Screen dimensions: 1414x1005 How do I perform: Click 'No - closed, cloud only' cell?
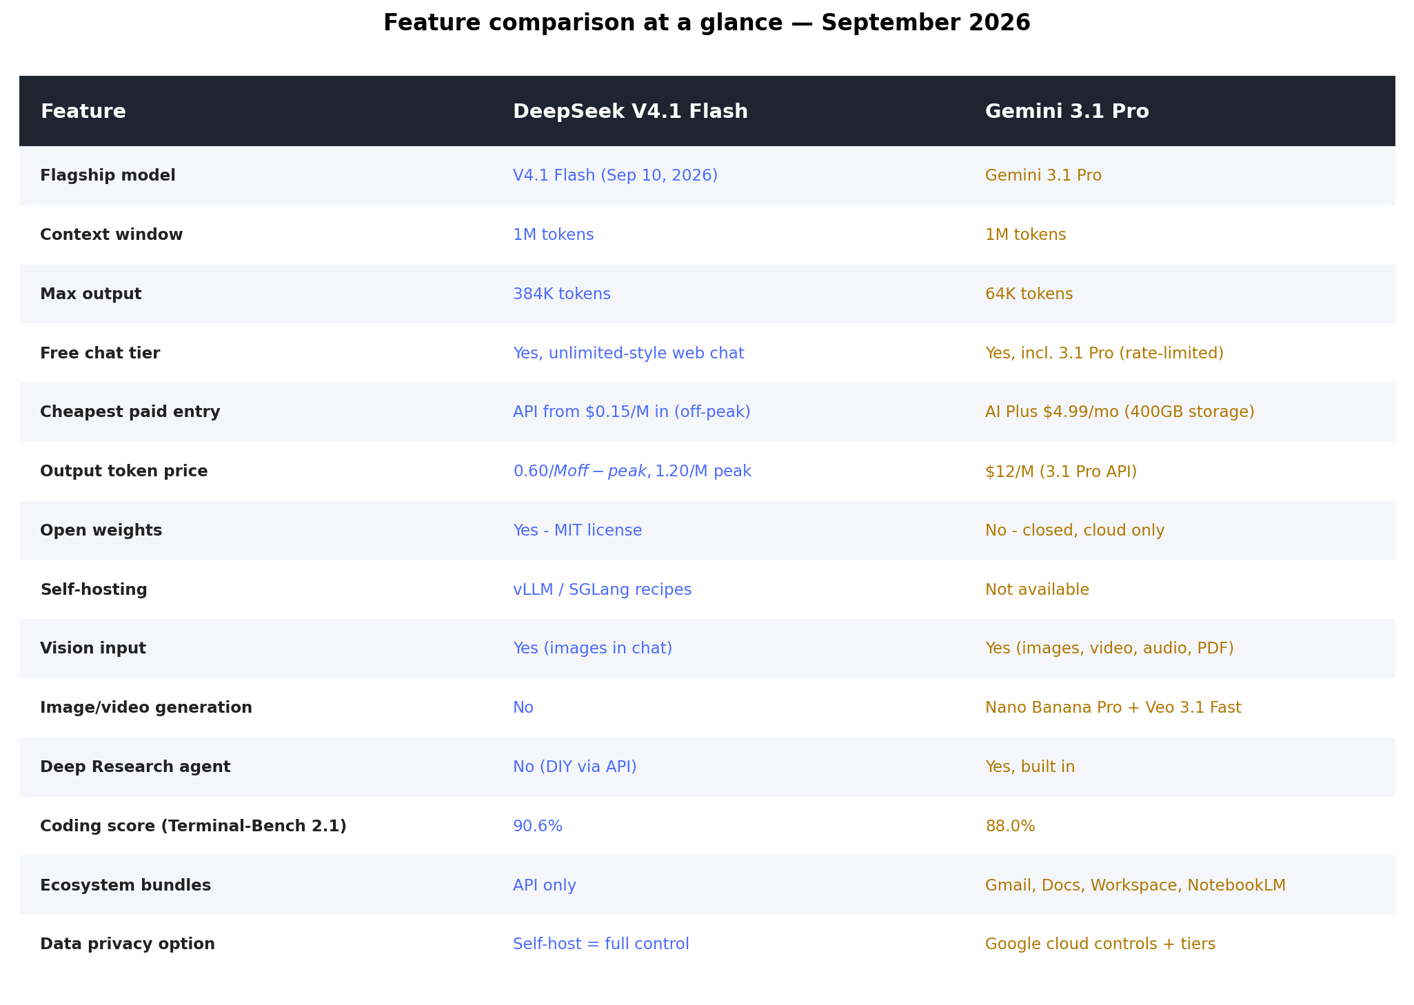coord(1074,531)
